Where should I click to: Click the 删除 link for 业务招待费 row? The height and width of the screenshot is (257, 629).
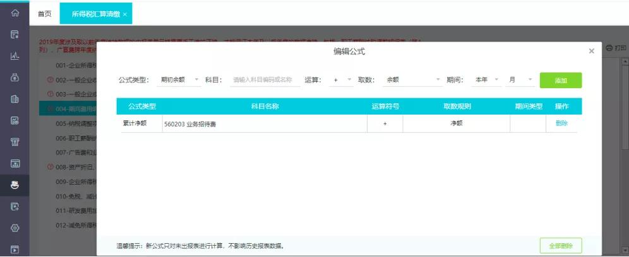(x=561, y=123)
